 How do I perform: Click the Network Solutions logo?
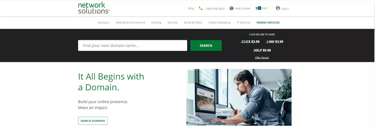point(94,8)
